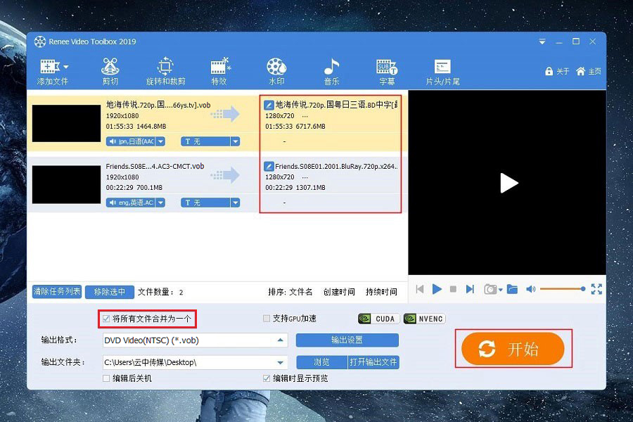Screen dimensions: 633x422
Task: Click the CUDA badge
Action: pos(378,319)
